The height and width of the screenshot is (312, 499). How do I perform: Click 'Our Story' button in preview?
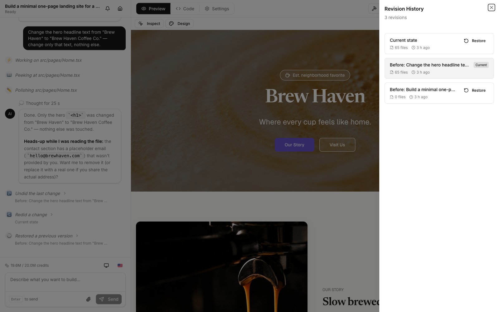click(294, 145)
